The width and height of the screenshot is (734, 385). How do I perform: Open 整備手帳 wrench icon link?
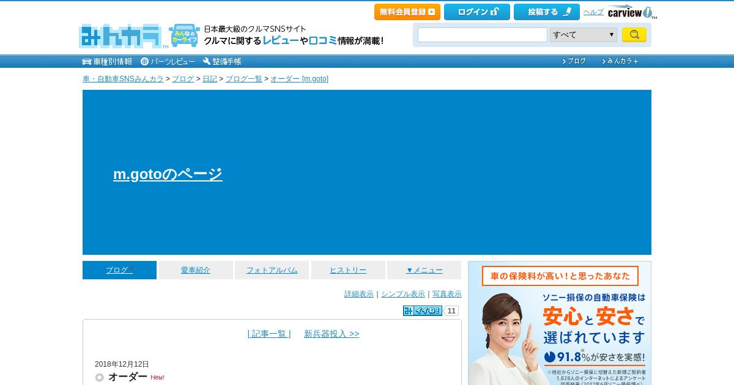coord(222,61)
